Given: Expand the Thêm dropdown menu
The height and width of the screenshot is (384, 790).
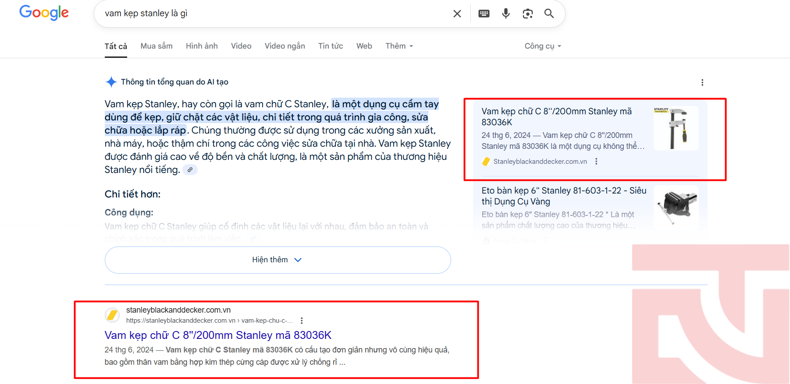Looking at the screenshot, I should [x=399, y=46].
